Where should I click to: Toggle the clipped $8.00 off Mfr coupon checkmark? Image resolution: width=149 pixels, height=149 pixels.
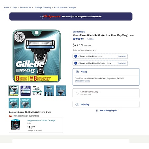point(76,56)
